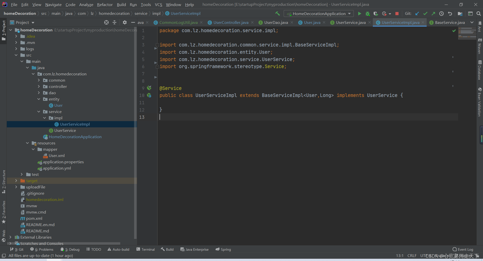Open the Maven tool window

click(x=480, y=46)
